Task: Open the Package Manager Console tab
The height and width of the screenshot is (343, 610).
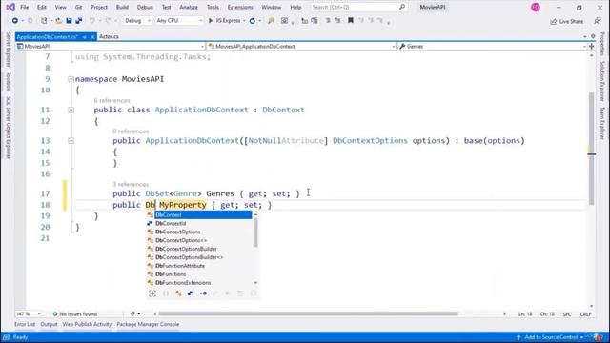Action: 148,324
